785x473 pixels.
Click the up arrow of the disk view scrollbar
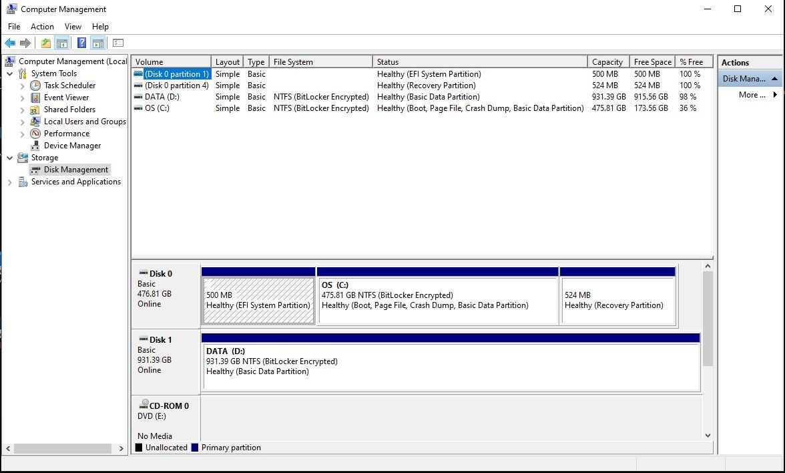point(708,266)
